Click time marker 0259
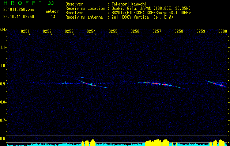The height and width of the screenshot is (146, 230). pos(201,31)
